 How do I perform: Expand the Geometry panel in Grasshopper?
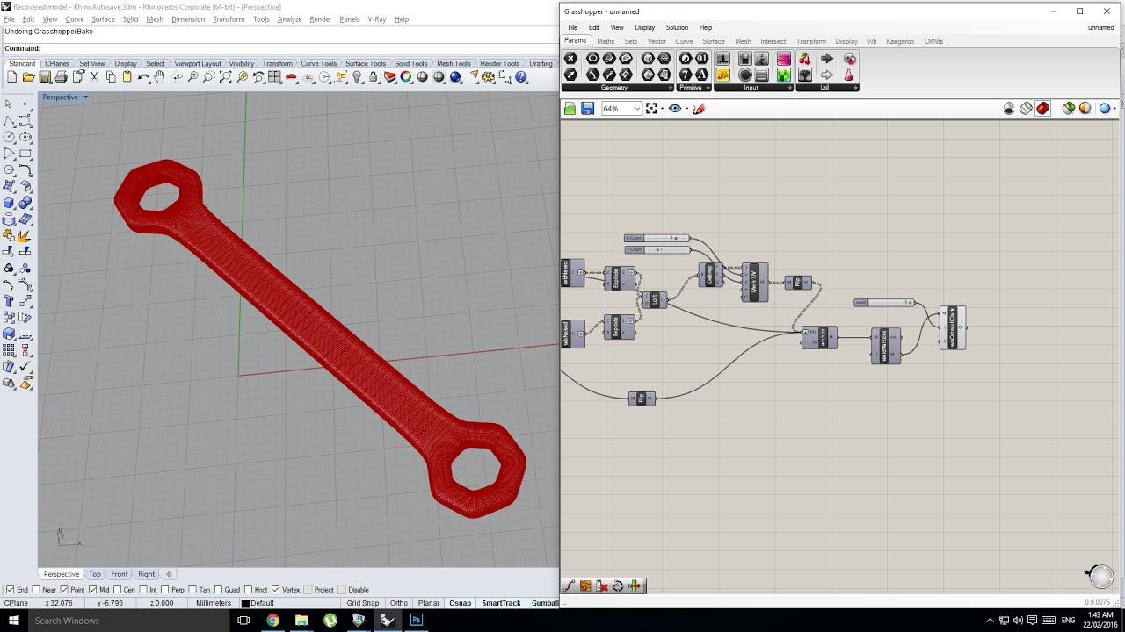tap(671, 88)
